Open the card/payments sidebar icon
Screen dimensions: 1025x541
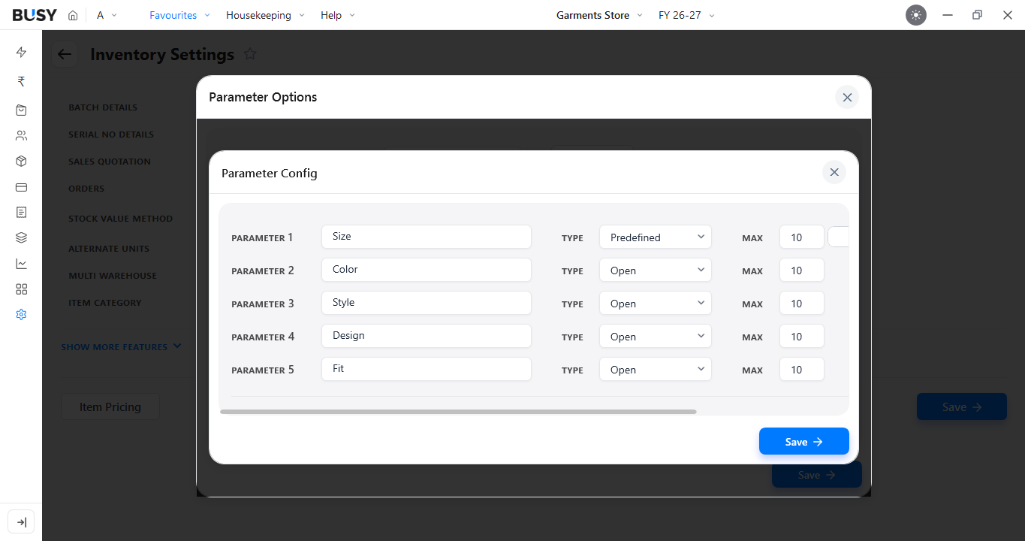click(x=21, y=187)
